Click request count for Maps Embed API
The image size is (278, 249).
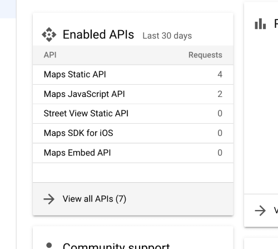click(x=220, y=153)
